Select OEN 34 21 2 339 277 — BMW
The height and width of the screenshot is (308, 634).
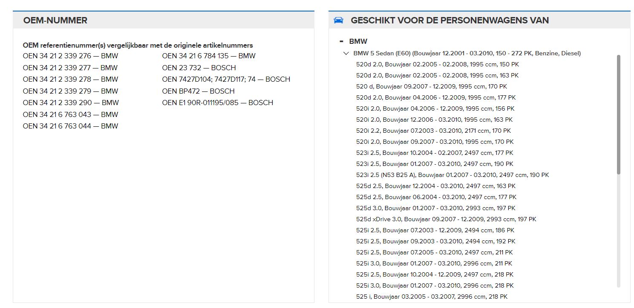[x=70, y=68]
